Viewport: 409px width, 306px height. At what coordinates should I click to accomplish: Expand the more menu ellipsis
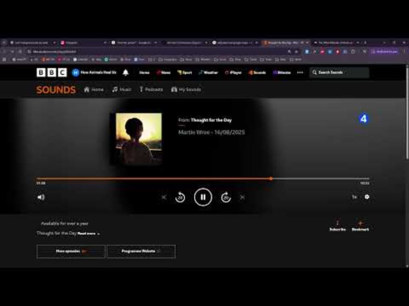click(x=300, y=73)
